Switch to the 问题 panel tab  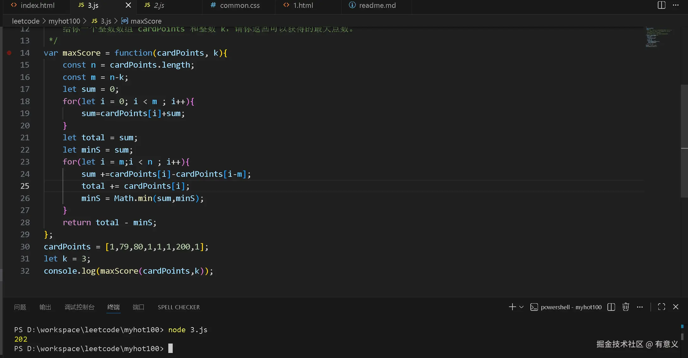click(20, 307)
